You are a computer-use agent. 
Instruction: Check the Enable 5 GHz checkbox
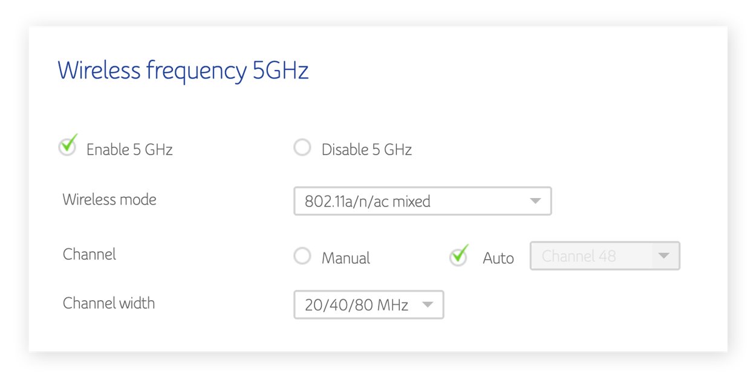(67, 145)
